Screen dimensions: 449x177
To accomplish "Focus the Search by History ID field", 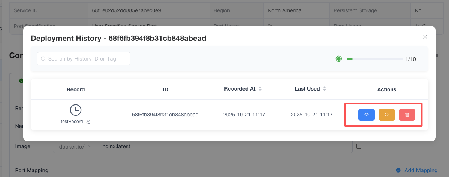I will click(86, 59).
